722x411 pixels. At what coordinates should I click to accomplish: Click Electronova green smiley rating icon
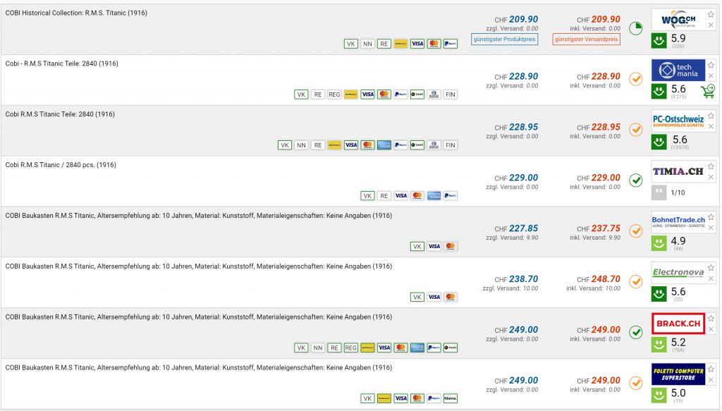pyautogui.click(x=659, y=294)
